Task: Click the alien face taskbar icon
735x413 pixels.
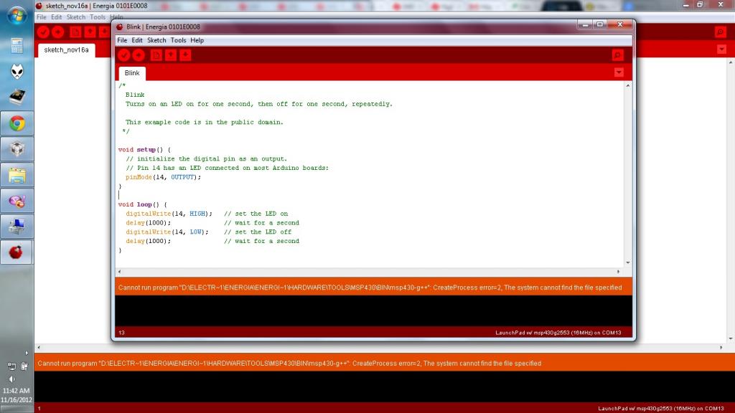Action: pyautogui.click(x=17, y=71)
